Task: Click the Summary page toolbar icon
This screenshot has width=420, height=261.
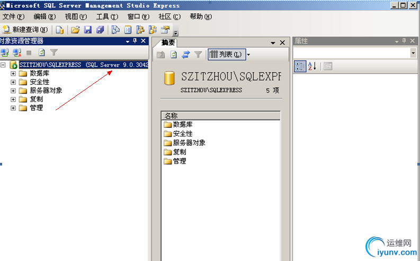Action: point(128,30)
